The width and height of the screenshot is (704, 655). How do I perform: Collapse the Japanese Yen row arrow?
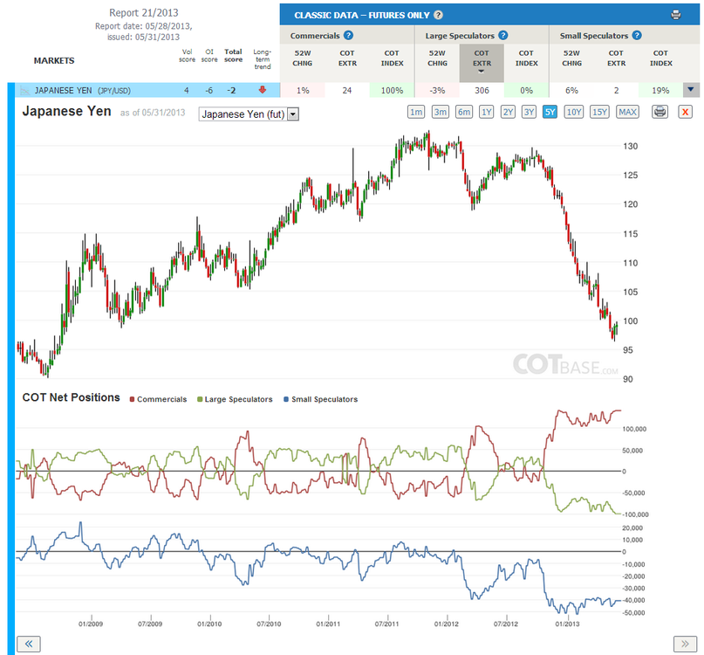[x=691, y=89]
